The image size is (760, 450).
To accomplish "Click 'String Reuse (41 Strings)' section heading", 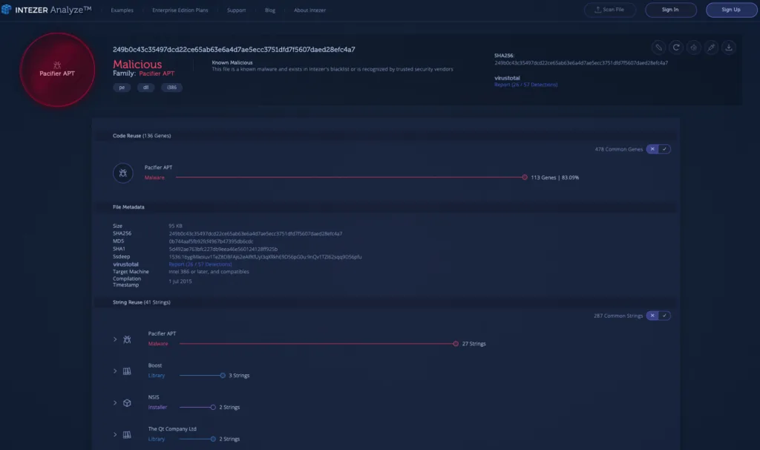I will pyautogui.click(x=142, y=302).
